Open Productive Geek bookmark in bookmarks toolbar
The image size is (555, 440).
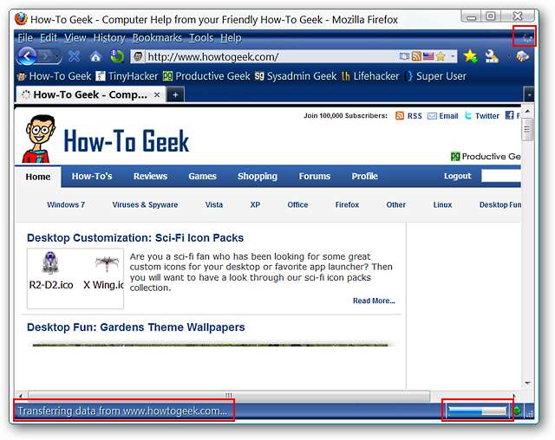[206, 76]
